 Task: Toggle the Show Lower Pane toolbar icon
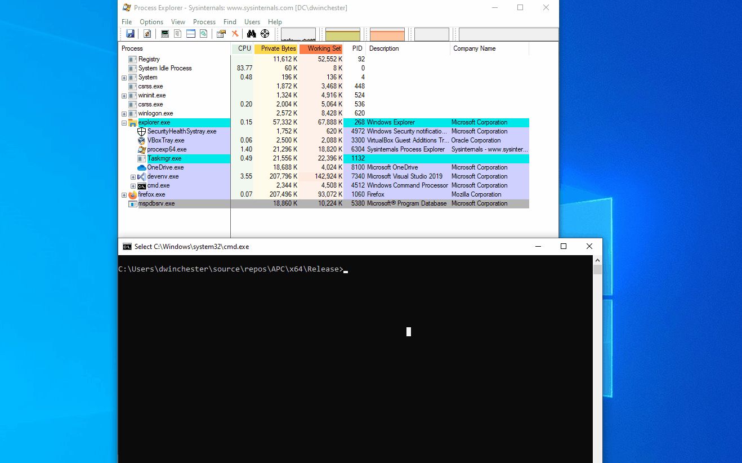tap(191, 34)
